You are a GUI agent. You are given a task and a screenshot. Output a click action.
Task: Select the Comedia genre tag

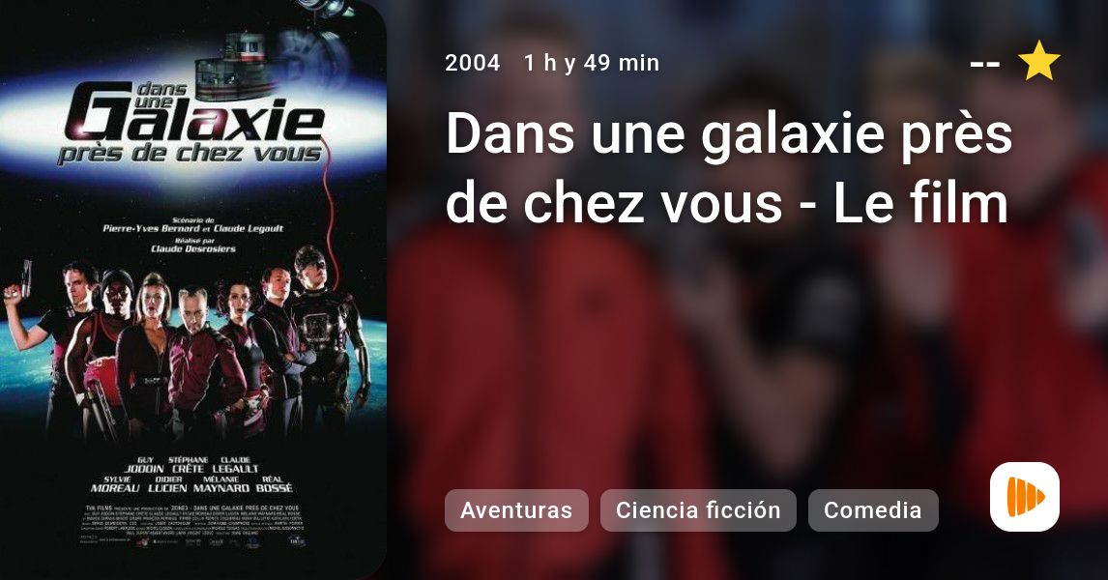[x=873, y=510]
